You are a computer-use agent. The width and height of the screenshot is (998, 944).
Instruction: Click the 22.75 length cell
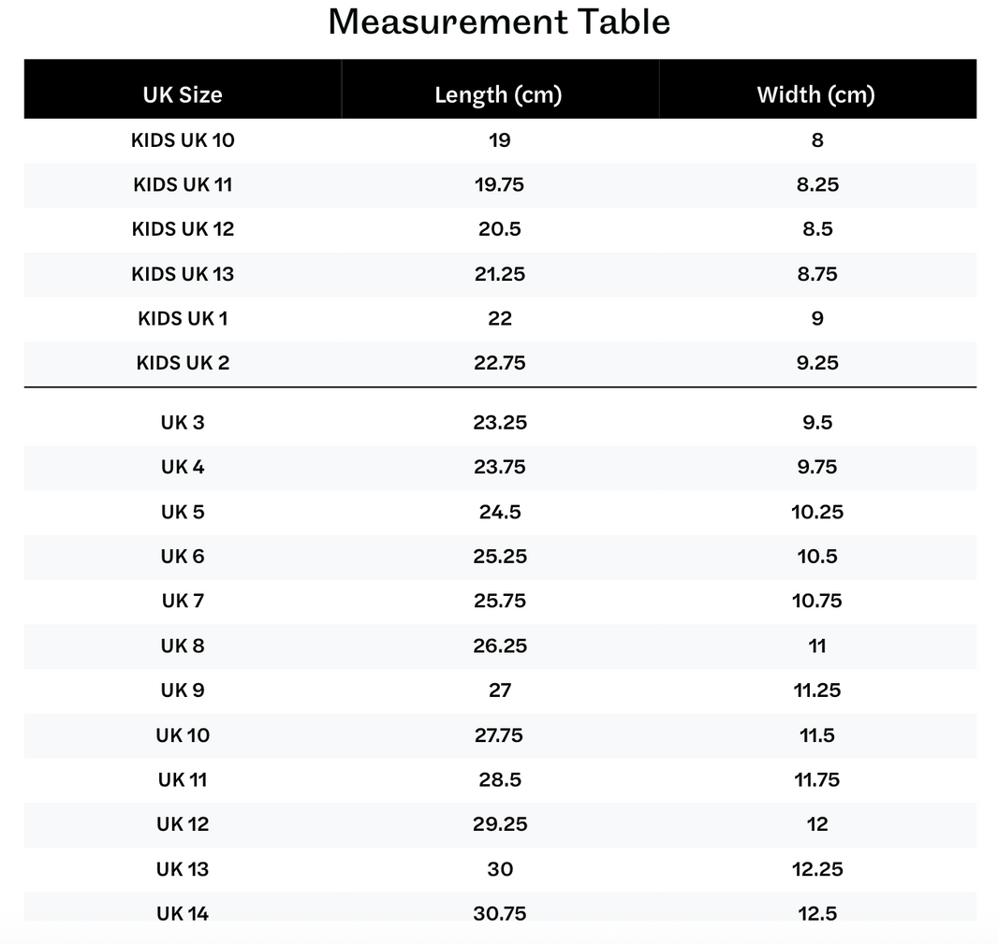pyautogui.click(x=499, y=363)
